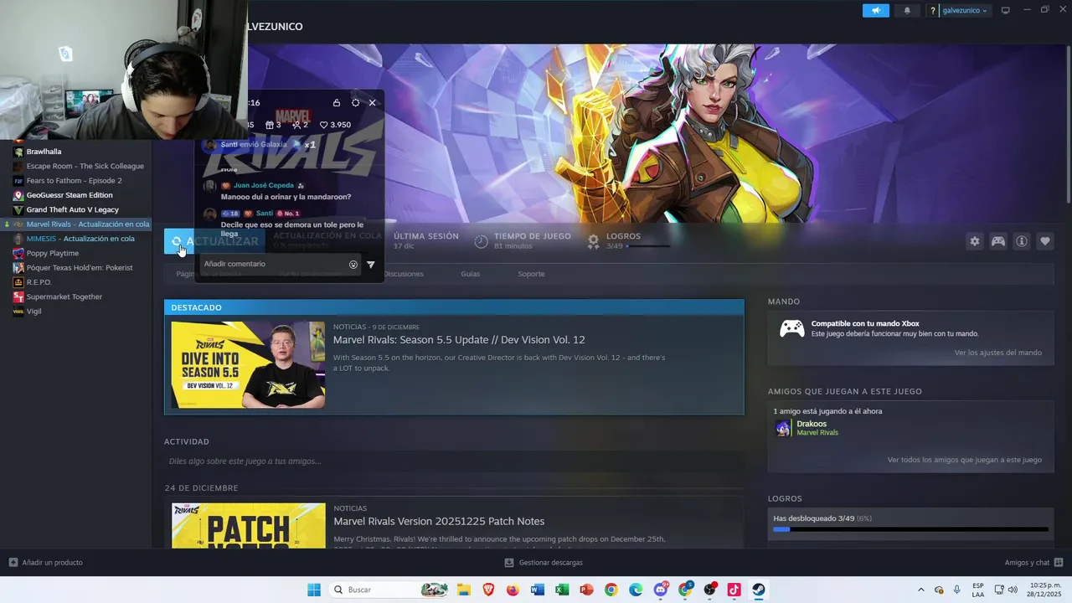Click the achievements 3/49 progress bar

[910, 529]
